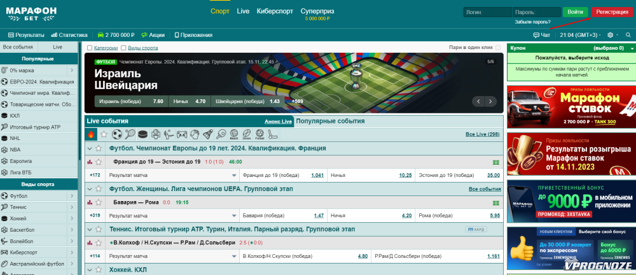Switch to the Популярные события tab
This screenshot has height=275, width=636.
click(330, 121)
